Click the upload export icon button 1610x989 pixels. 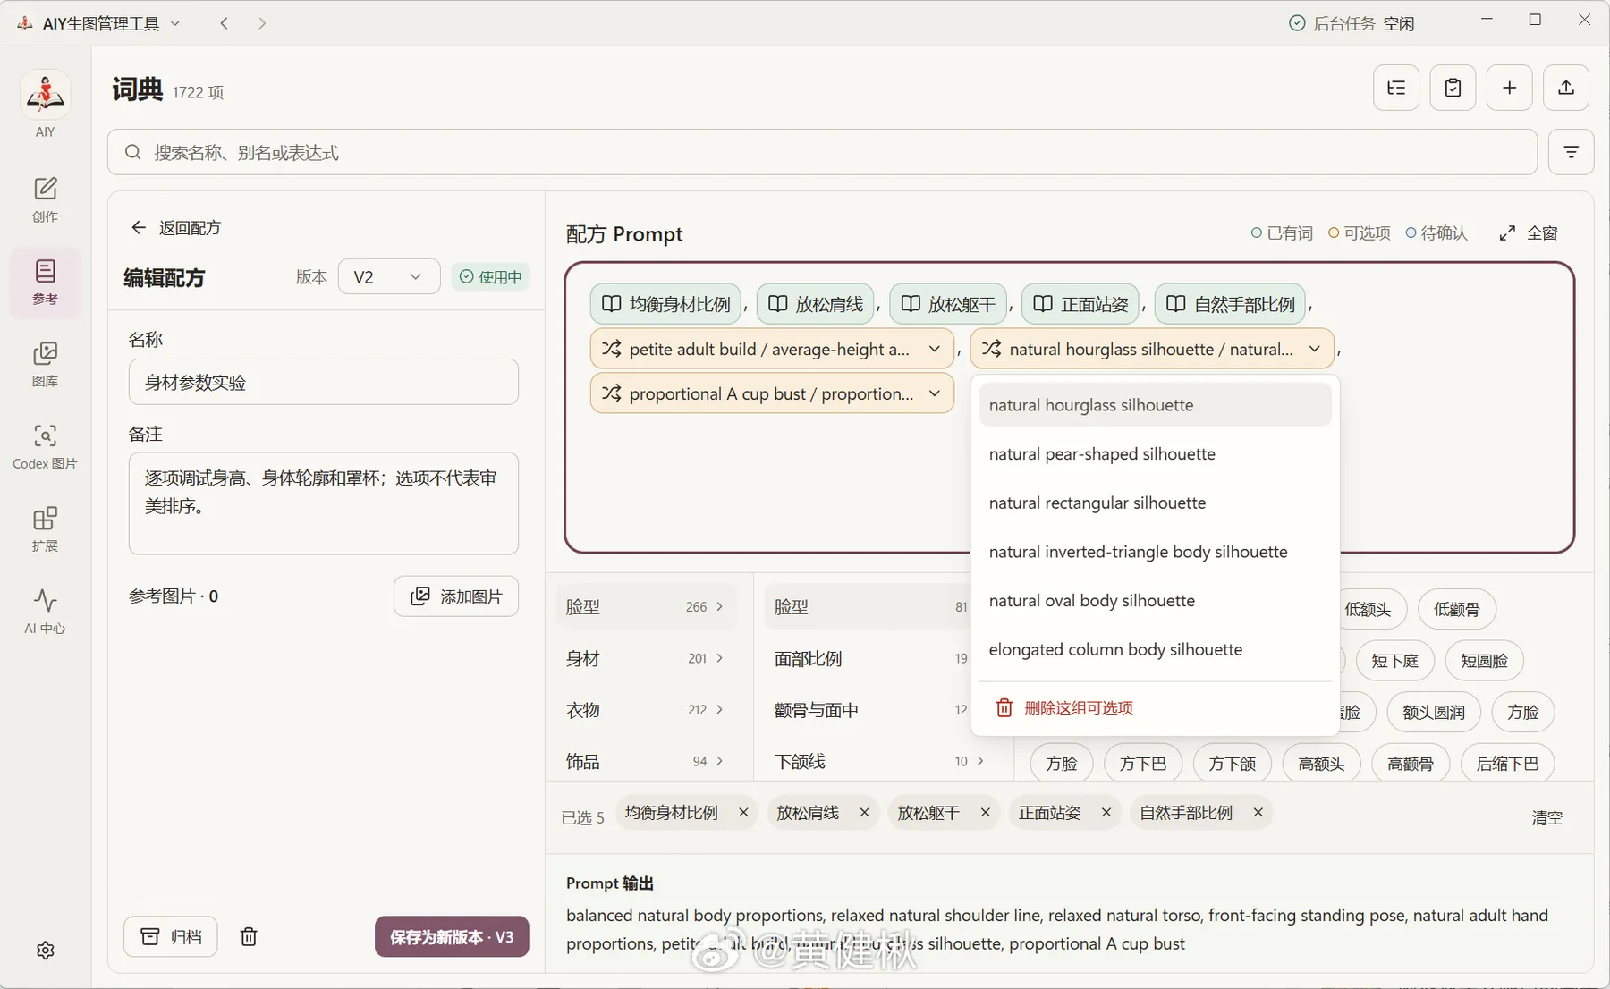point(1566,88)
